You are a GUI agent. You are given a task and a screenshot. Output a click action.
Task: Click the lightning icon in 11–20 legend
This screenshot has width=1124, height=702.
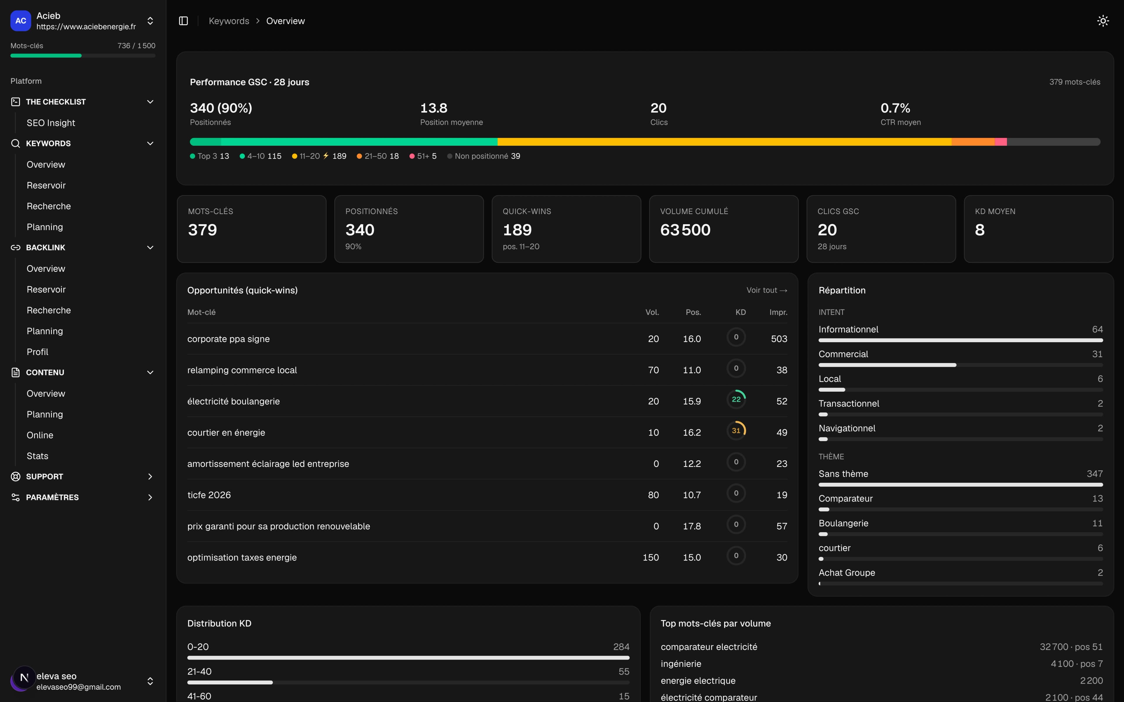[326, 155]
